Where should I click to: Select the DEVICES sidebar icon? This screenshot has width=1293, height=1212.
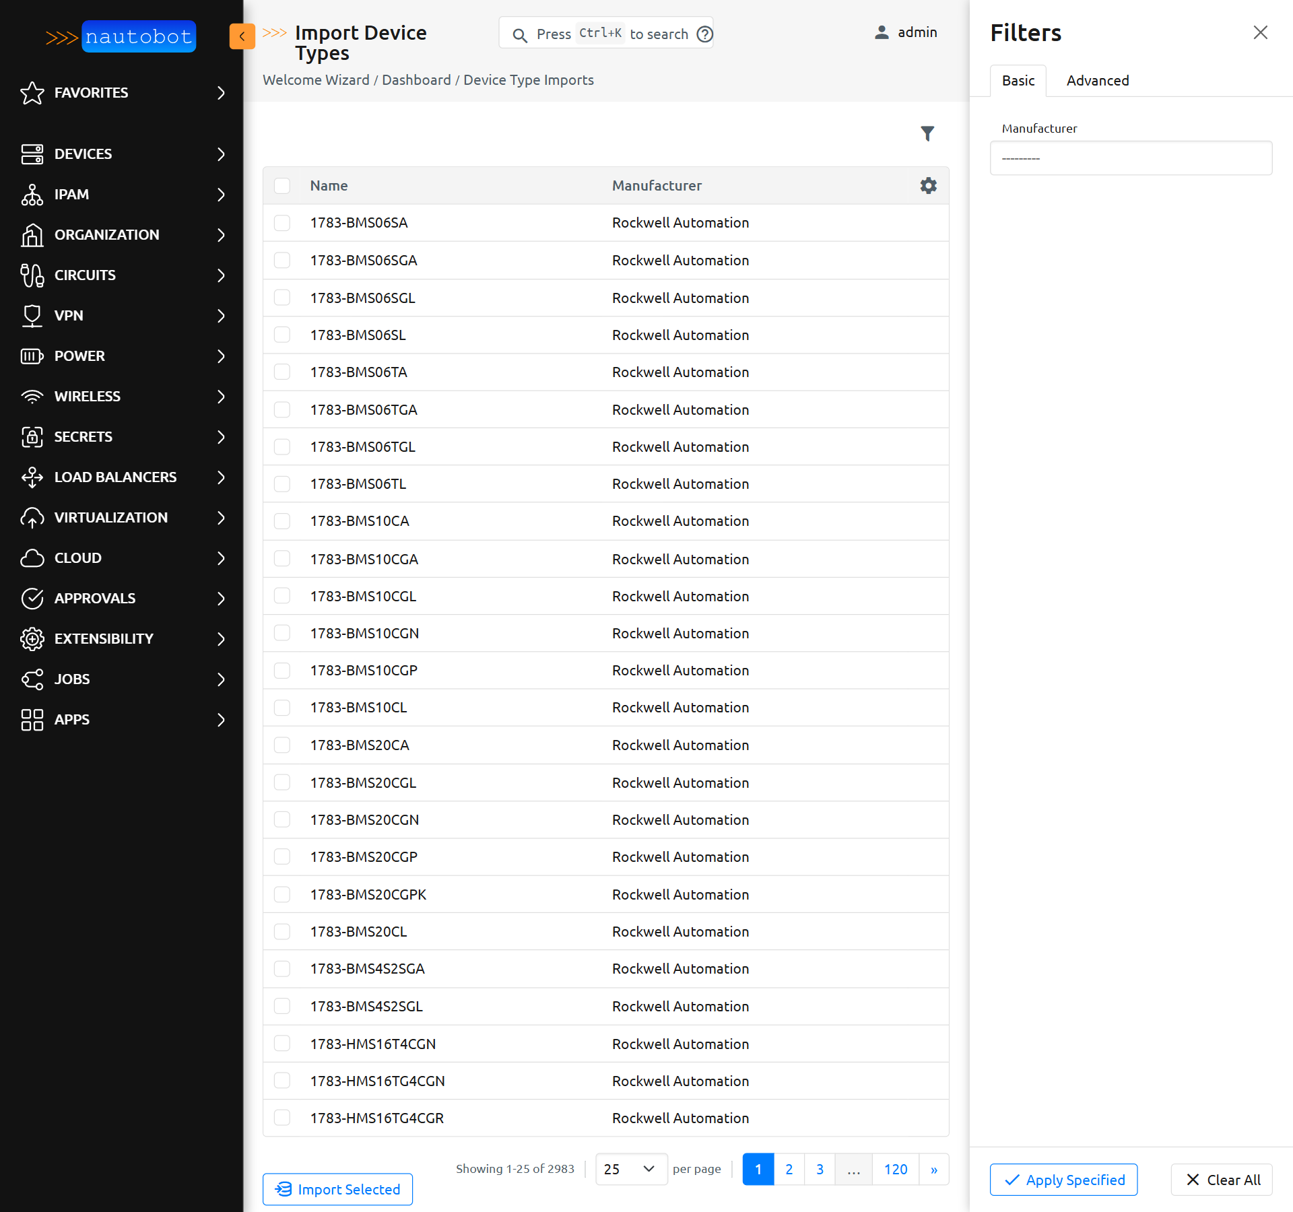point(32,154)
